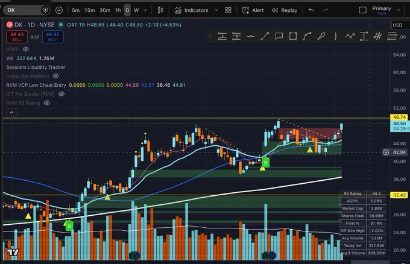Select the parallel lines channel tool
The height and width of the screenshot is (264, 410).
point(392,36)
